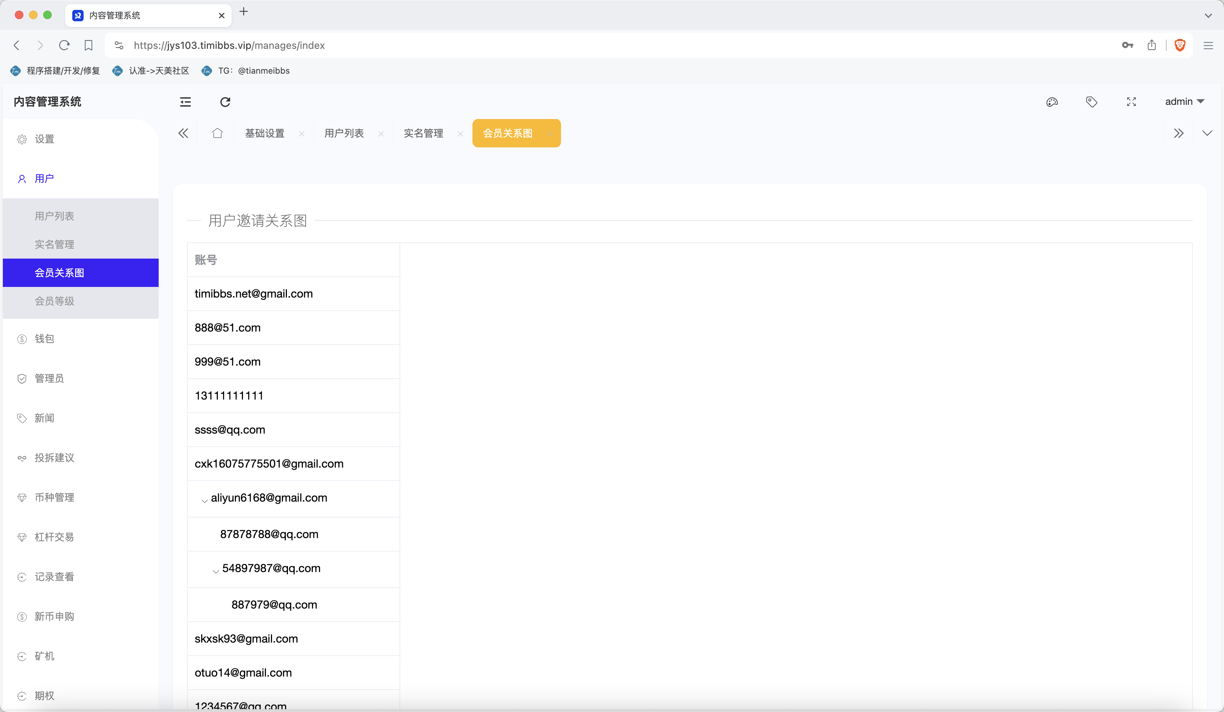Close the 实名管理 tab
The height and width of the screenshot is (712, 1224).
point(460,134)
